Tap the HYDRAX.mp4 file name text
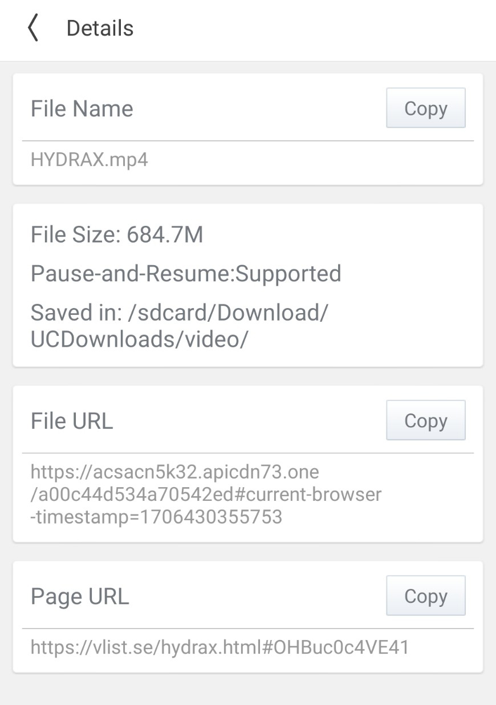This screenshot has height=705, width=496. click(89, 160)
